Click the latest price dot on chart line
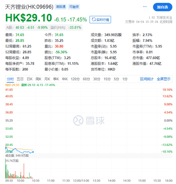Image resolution: width=176 pixels, height=184 pixels. click(33, 152)
